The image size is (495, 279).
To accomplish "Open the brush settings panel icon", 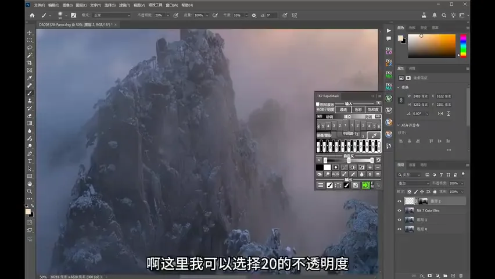I will [74, 15].
